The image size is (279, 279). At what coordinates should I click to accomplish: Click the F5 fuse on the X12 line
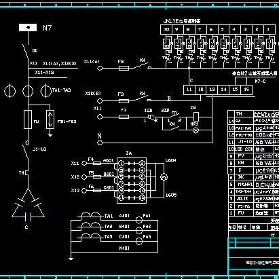point(97,176)
